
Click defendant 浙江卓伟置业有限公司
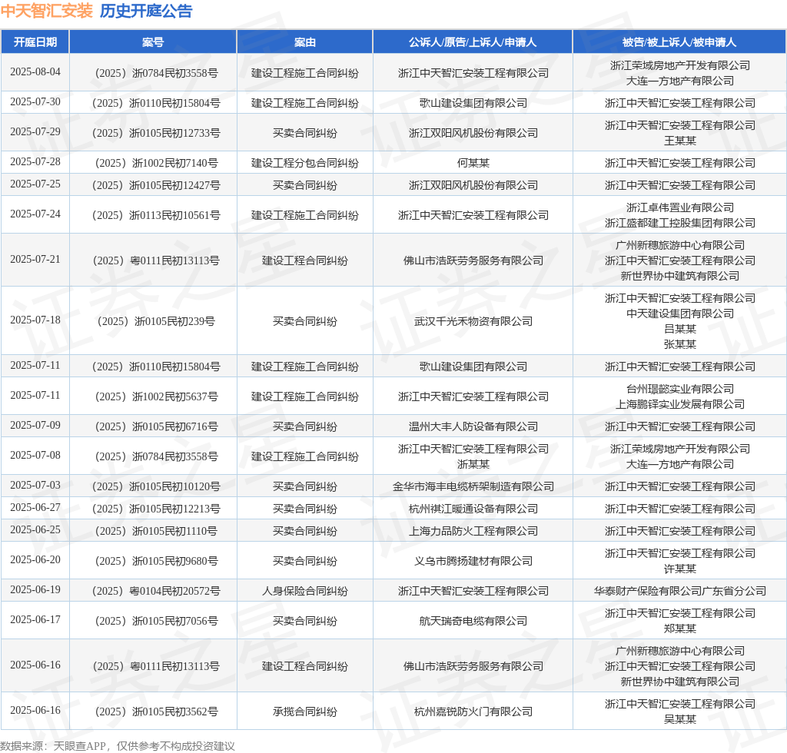(x=679, y=207)
